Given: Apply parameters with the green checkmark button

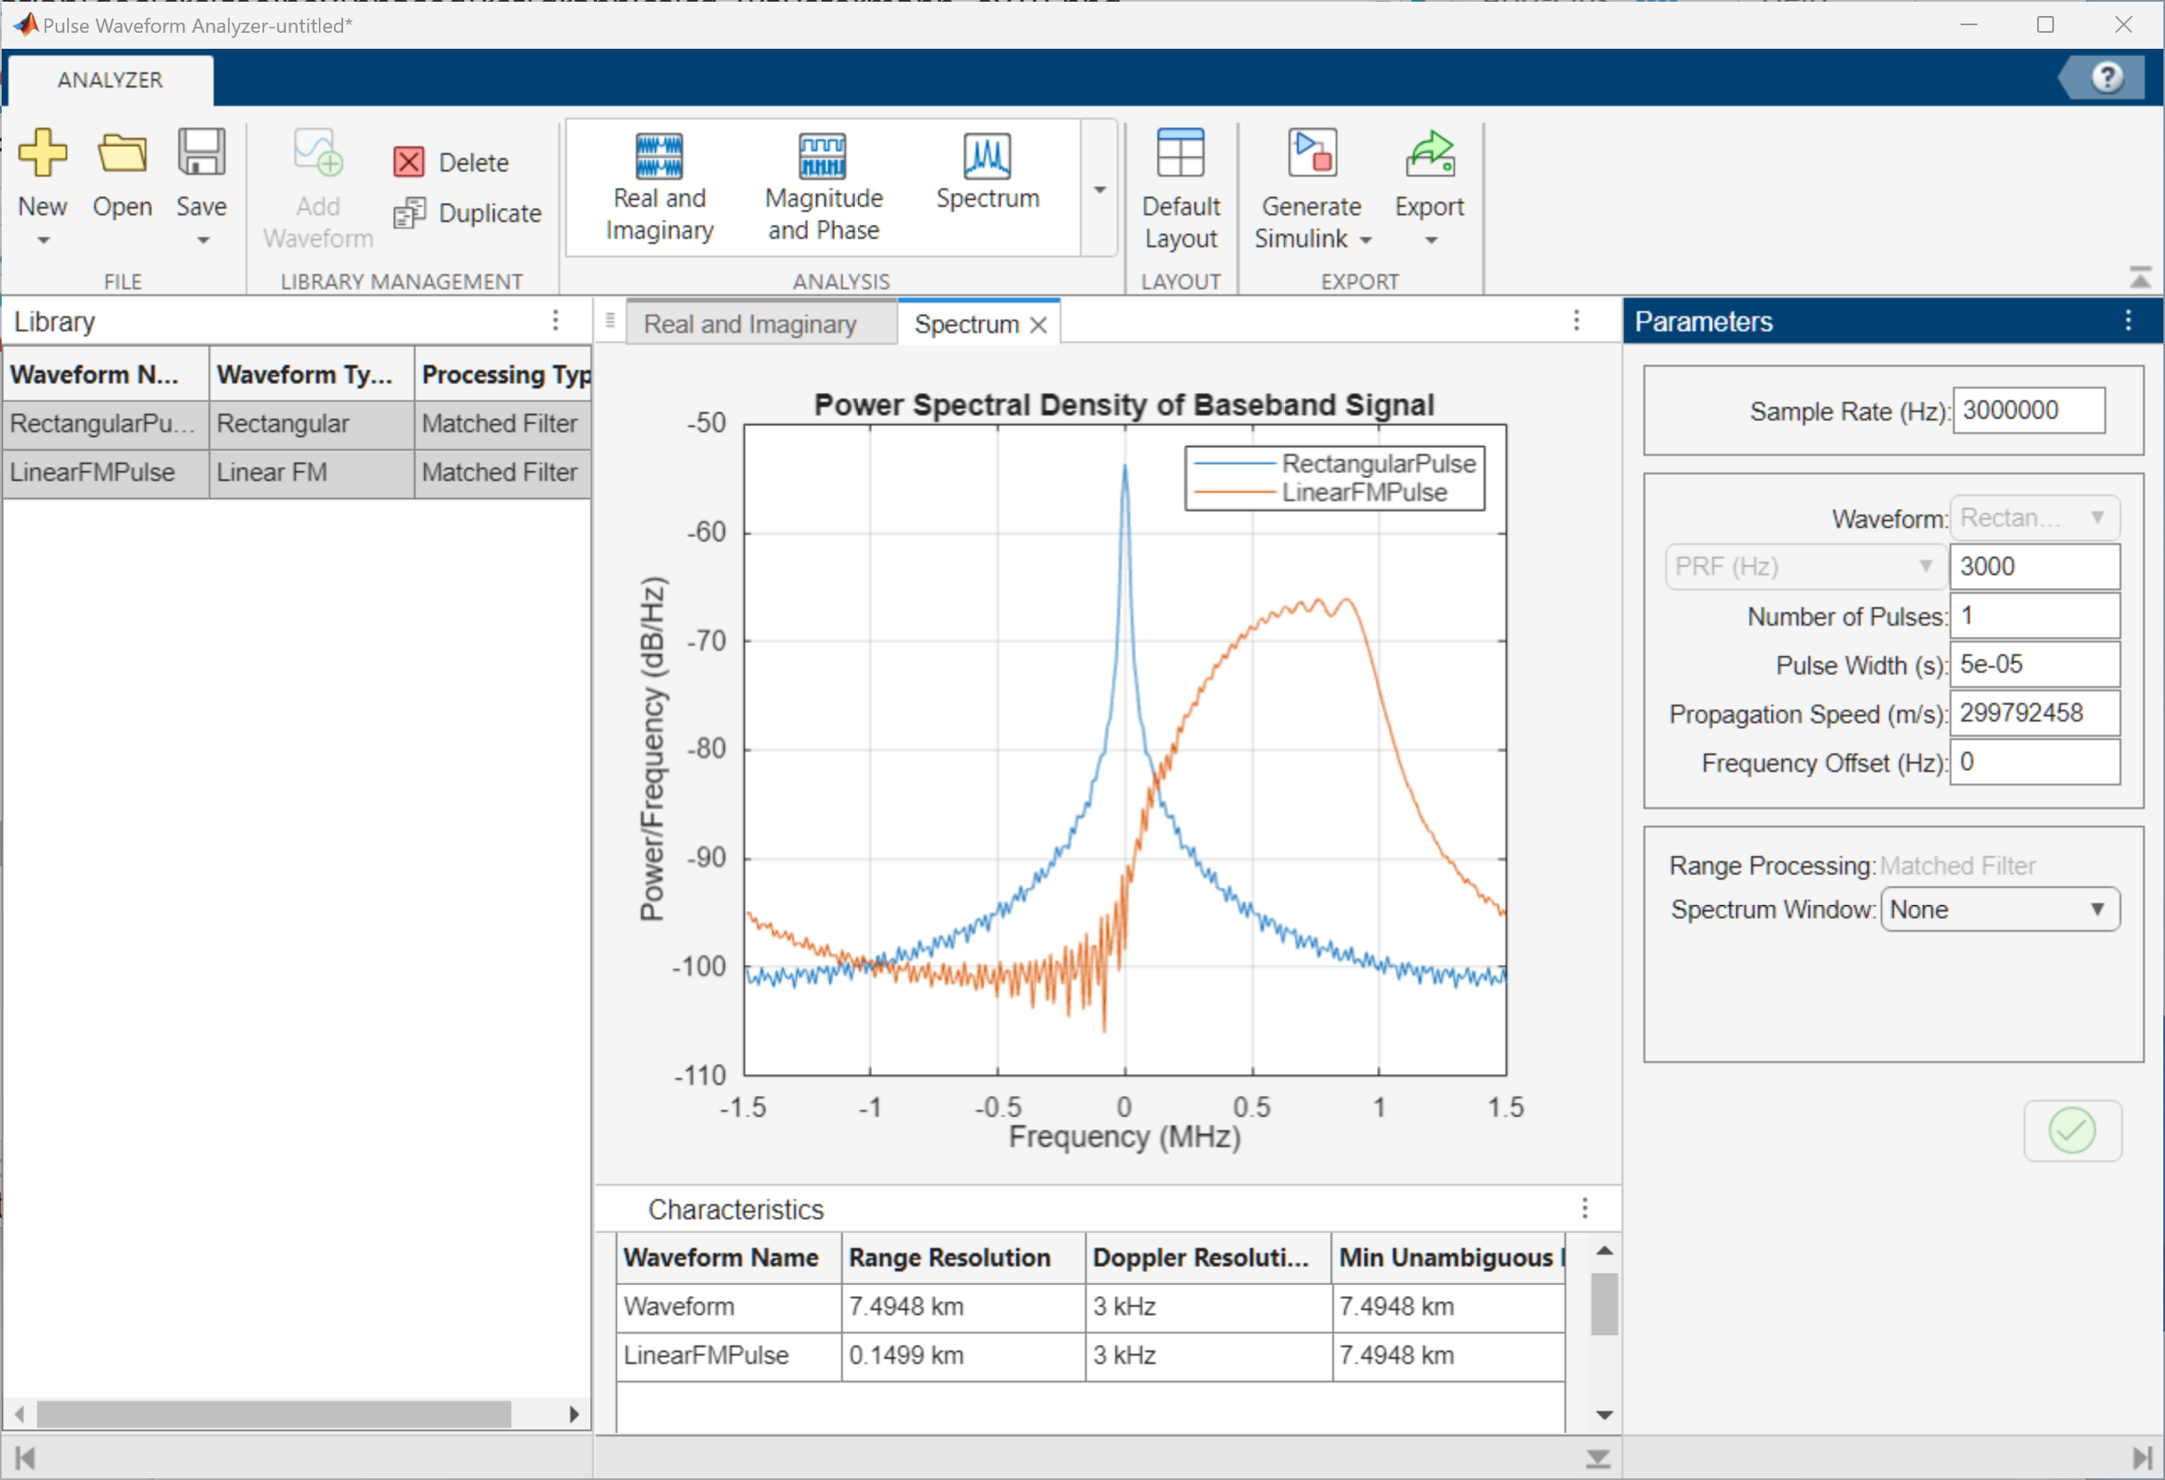Looking at the screenshot, I should 2072,1130.
